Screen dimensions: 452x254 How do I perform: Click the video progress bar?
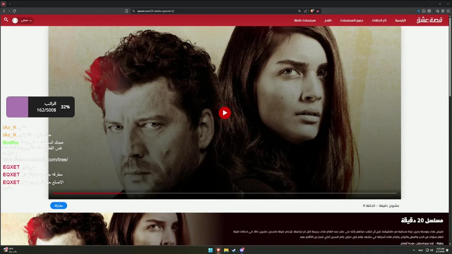(225, 193)
